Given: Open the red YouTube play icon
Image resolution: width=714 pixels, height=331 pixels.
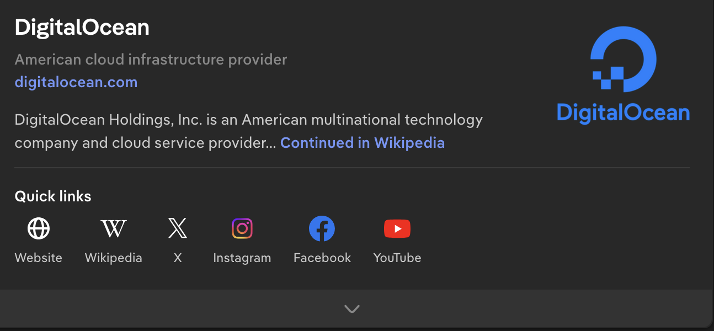Looking at the screenshot, I should coord(397,228).
